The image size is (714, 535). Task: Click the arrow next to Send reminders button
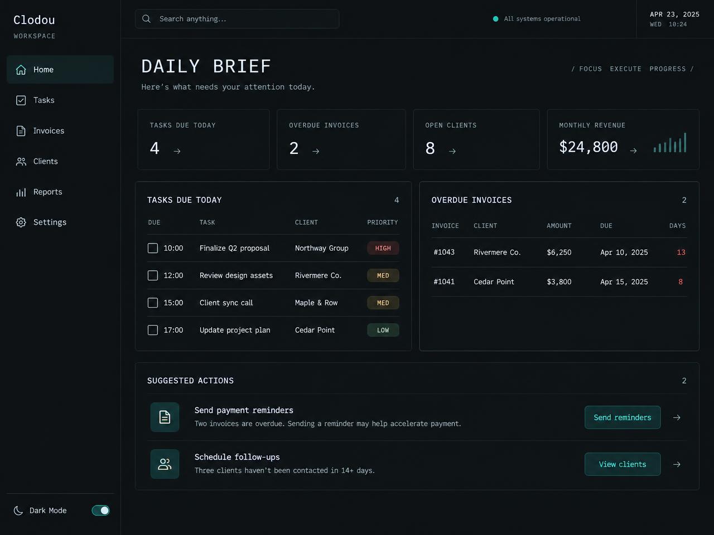coord(677,417)
